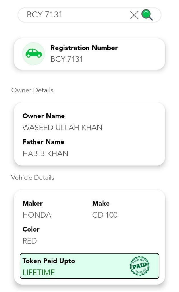Click the Maker label
Screen dimensions: 179x292
click(x=32, y=203)
